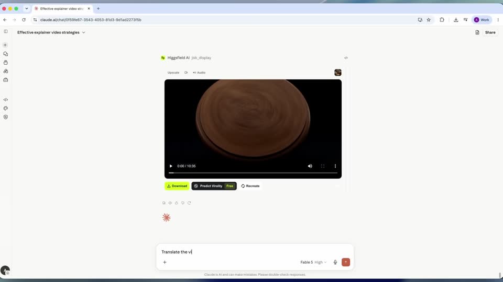Open the Work profile menu
The height and width of the screenshot is (282, 503).
point(482,20)
